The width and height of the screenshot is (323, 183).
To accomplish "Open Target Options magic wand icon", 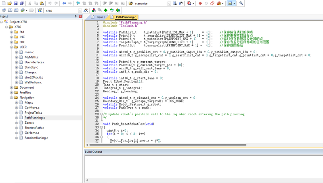I will 86,10.
